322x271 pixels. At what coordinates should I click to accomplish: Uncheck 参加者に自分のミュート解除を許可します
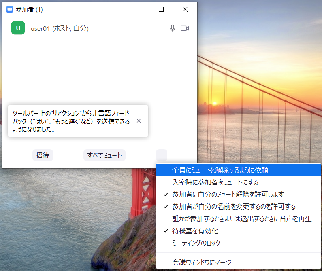coord(239,194)
